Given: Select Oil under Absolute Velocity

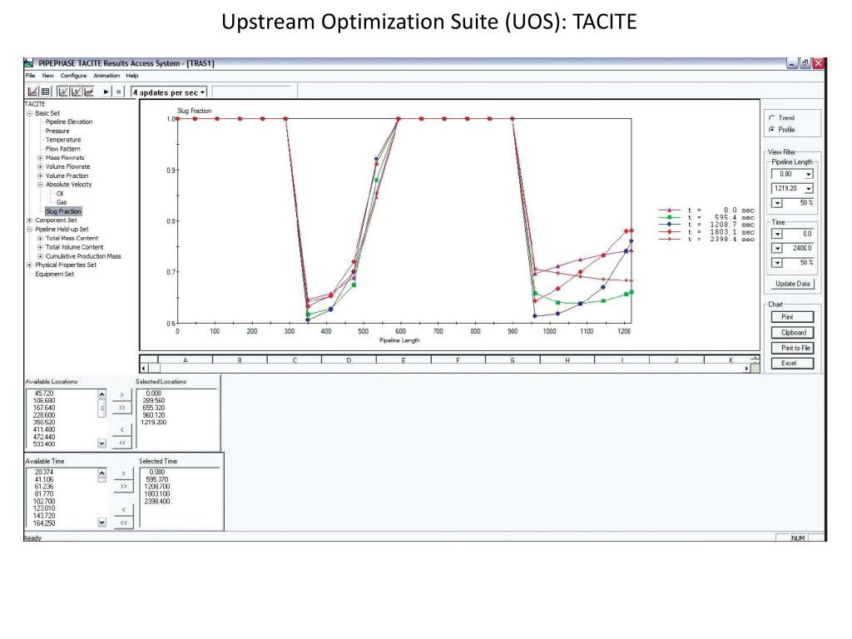Looking at the screenshot, I should (x=60, y=193).
